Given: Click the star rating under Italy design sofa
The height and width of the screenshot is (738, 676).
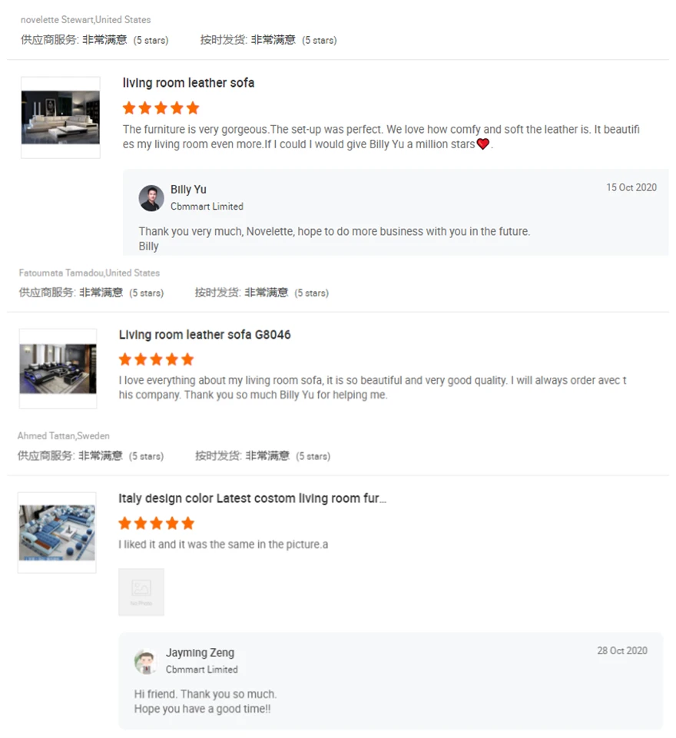Looking at the screenshot, I should pyautogui.click(x=156, y=523).
